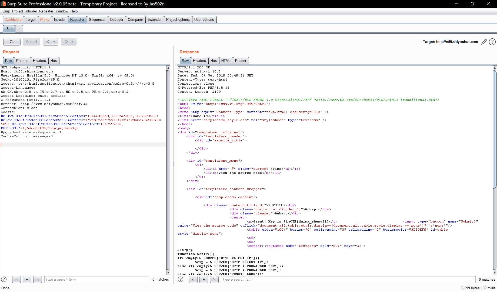Click the pencil icon to edit target
497x292 pixels.
tap(484, 42)
